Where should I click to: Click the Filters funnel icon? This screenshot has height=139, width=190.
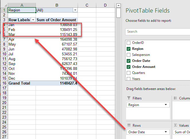[x=129, y=98]
